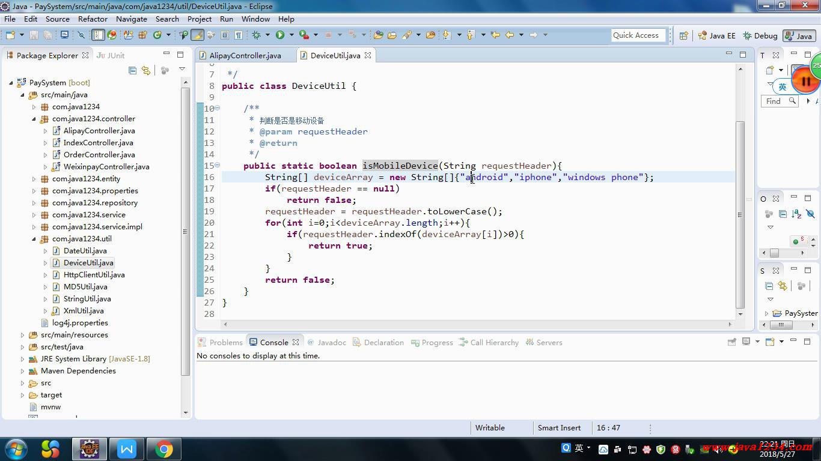Click Collapse All in Package Explorer
Viewport: 821px width, 461px height.
(133, 70)
